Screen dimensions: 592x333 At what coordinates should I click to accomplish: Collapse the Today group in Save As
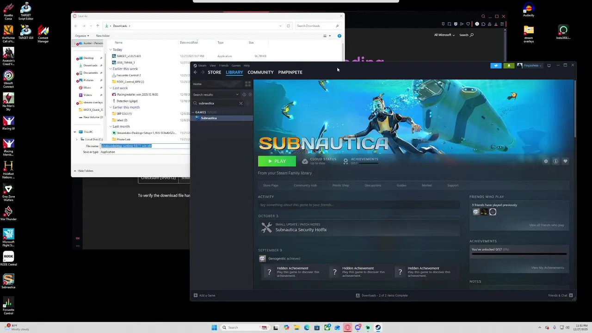111,49
